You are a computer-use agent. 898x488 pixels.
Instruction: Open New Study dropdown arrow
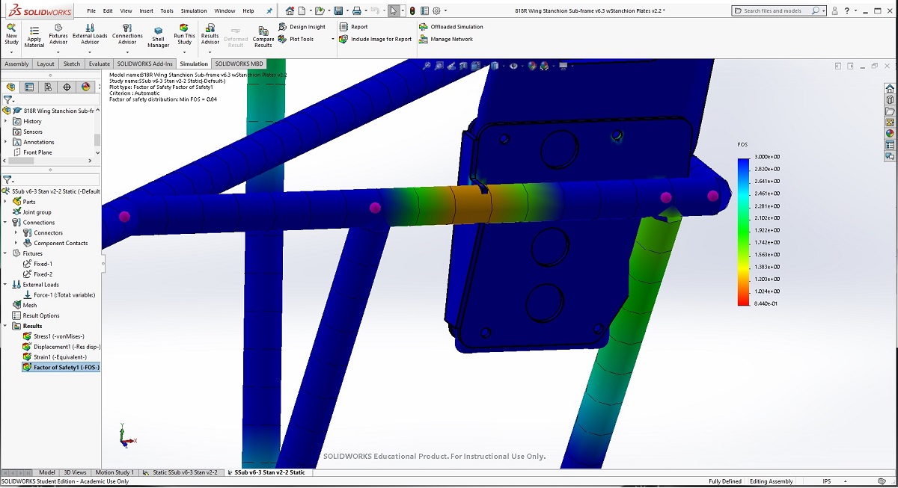point(11,52)
